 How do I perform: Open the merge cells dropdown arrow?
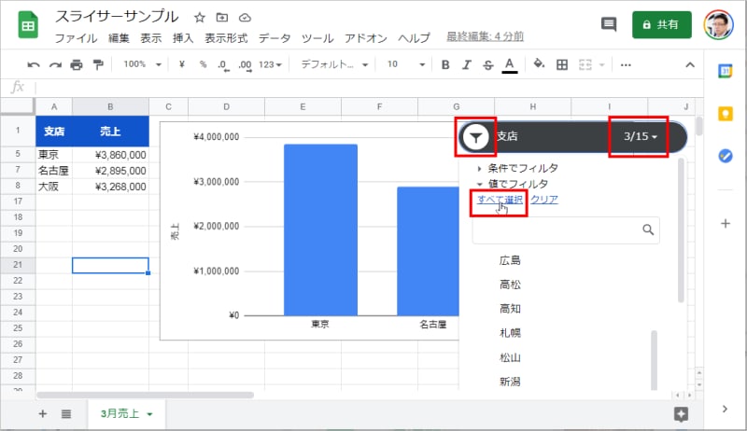601,64
